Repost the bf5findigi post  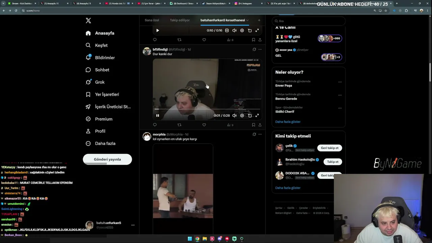coord(179,125)
